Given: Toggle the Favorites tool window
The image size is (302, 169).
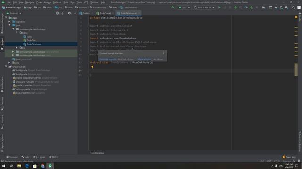Looking at the screenshot, I should coord(2,104).
